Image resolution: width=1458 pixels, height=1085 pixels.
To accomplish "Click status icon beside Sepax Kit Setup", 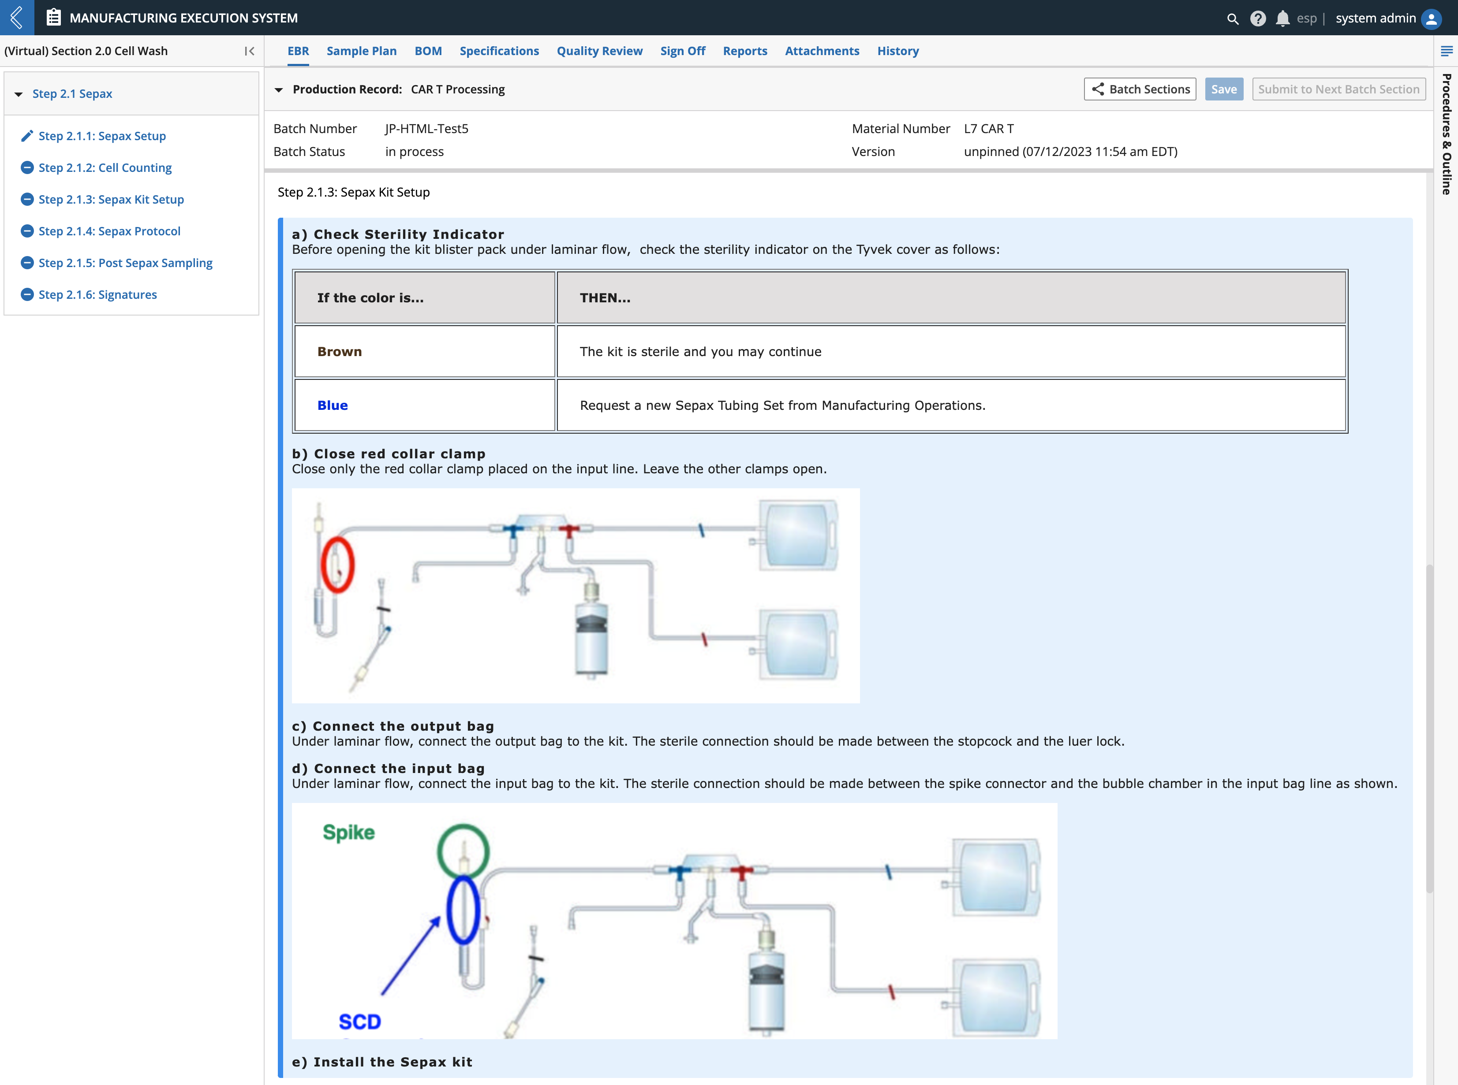I will click(27, 199).
